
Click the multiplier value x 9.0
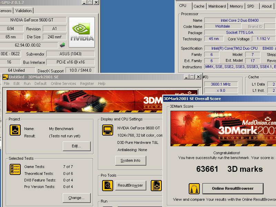[x=221, y=90]
